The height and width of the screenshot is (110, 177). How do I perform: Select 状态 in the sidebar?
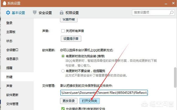coord(17,41)
